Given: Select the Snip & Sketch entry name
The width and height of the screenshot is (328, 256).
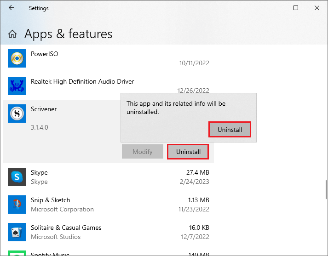Looking at the screenshot, I should [51, 200].
